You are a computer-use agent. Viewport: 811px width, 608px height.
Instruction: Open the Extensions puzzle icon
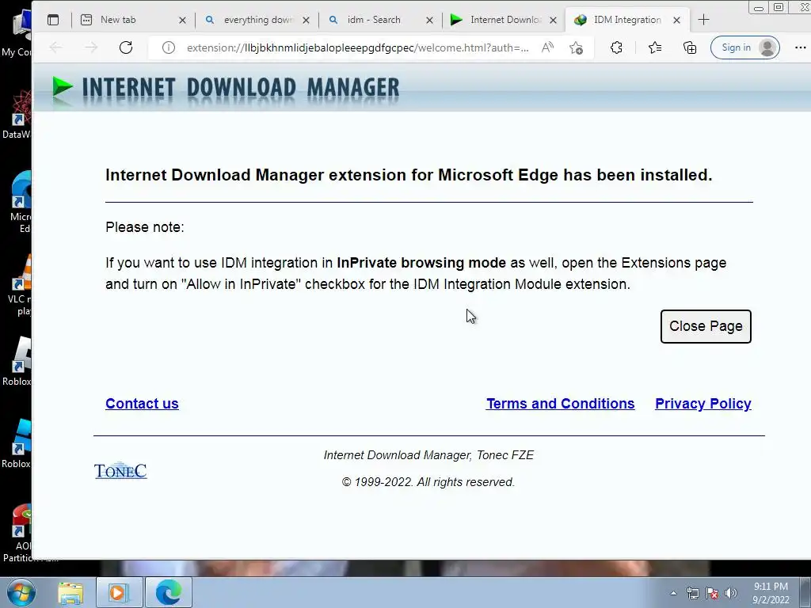616,47
